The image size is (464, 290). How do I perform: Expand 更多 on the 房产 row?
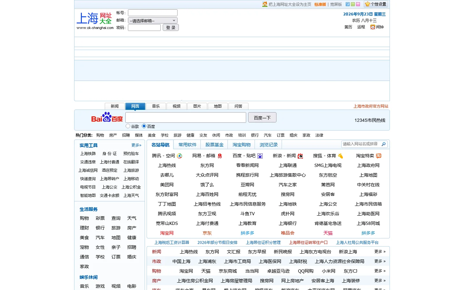pyautogui.click(x=380, y=281)
